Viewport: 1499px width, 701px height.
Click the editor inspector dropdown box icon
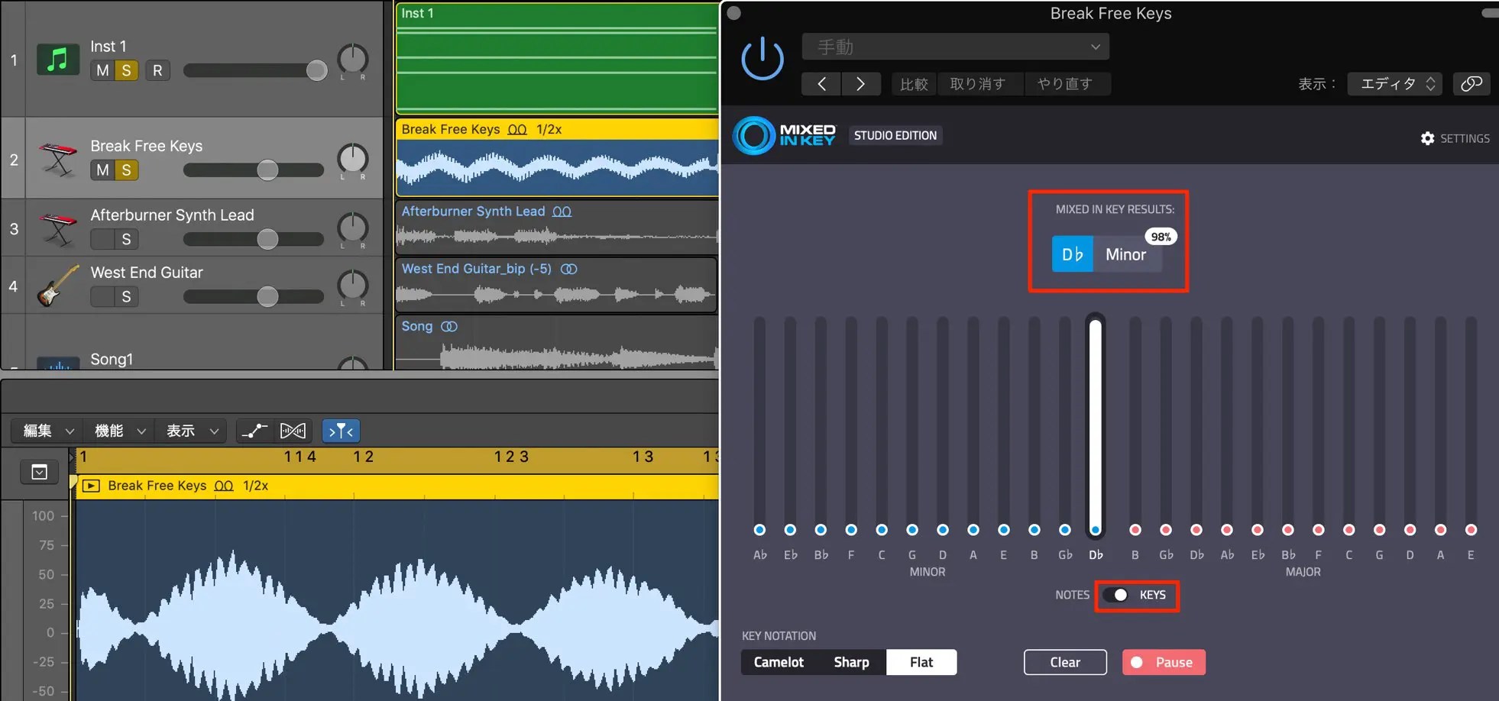40,472
